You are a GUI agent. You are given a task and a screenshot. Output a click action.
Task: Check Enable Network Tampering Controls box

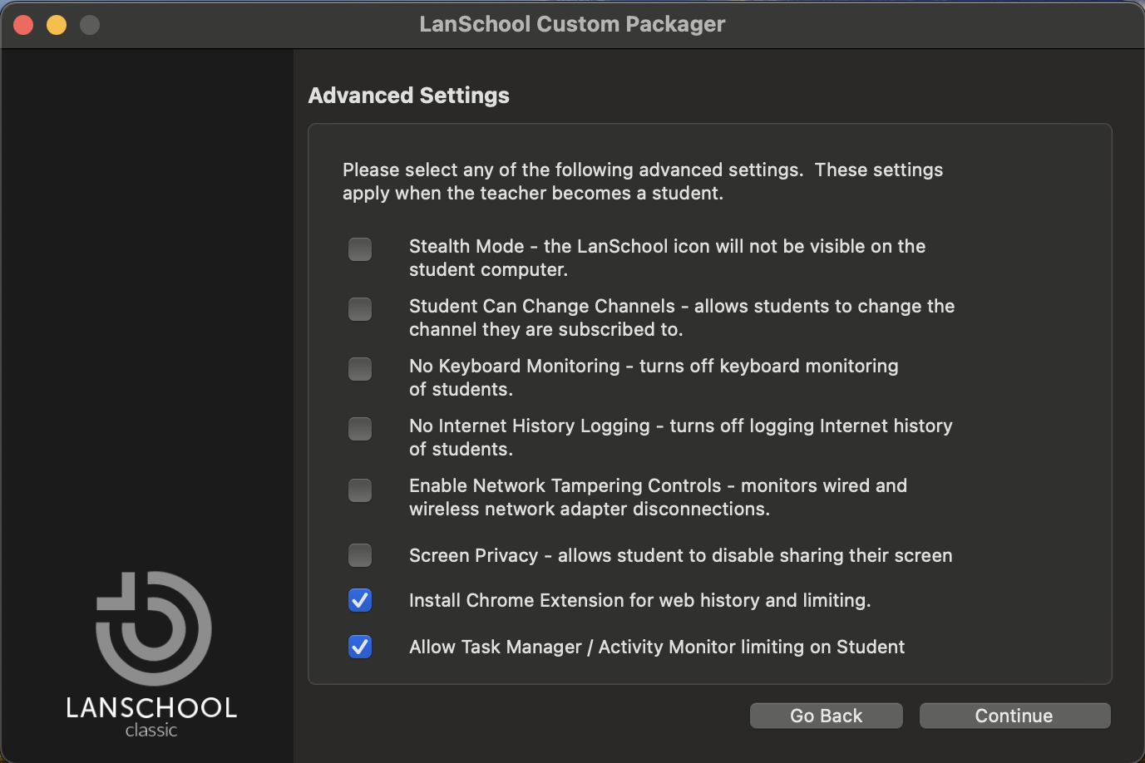click(x=360, y=490)
